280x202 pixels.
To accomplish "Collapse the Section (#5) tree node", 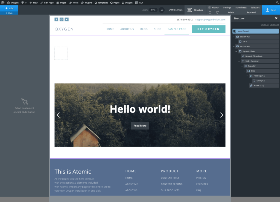I will [234, 47].
